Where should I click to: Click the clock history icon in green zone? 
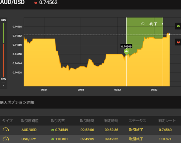click(143, 24)
